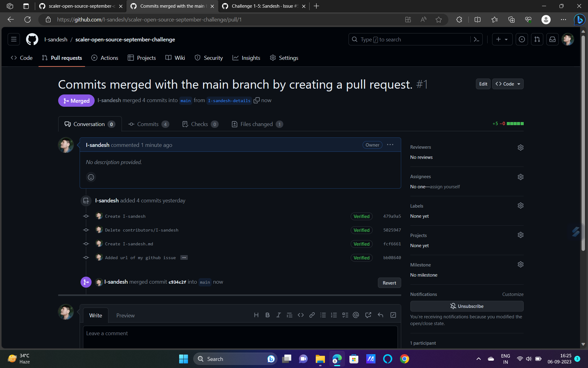This screenshot has width=588, height=368.
Task: Click the Leave a comment text area
Action: point(240,336)
